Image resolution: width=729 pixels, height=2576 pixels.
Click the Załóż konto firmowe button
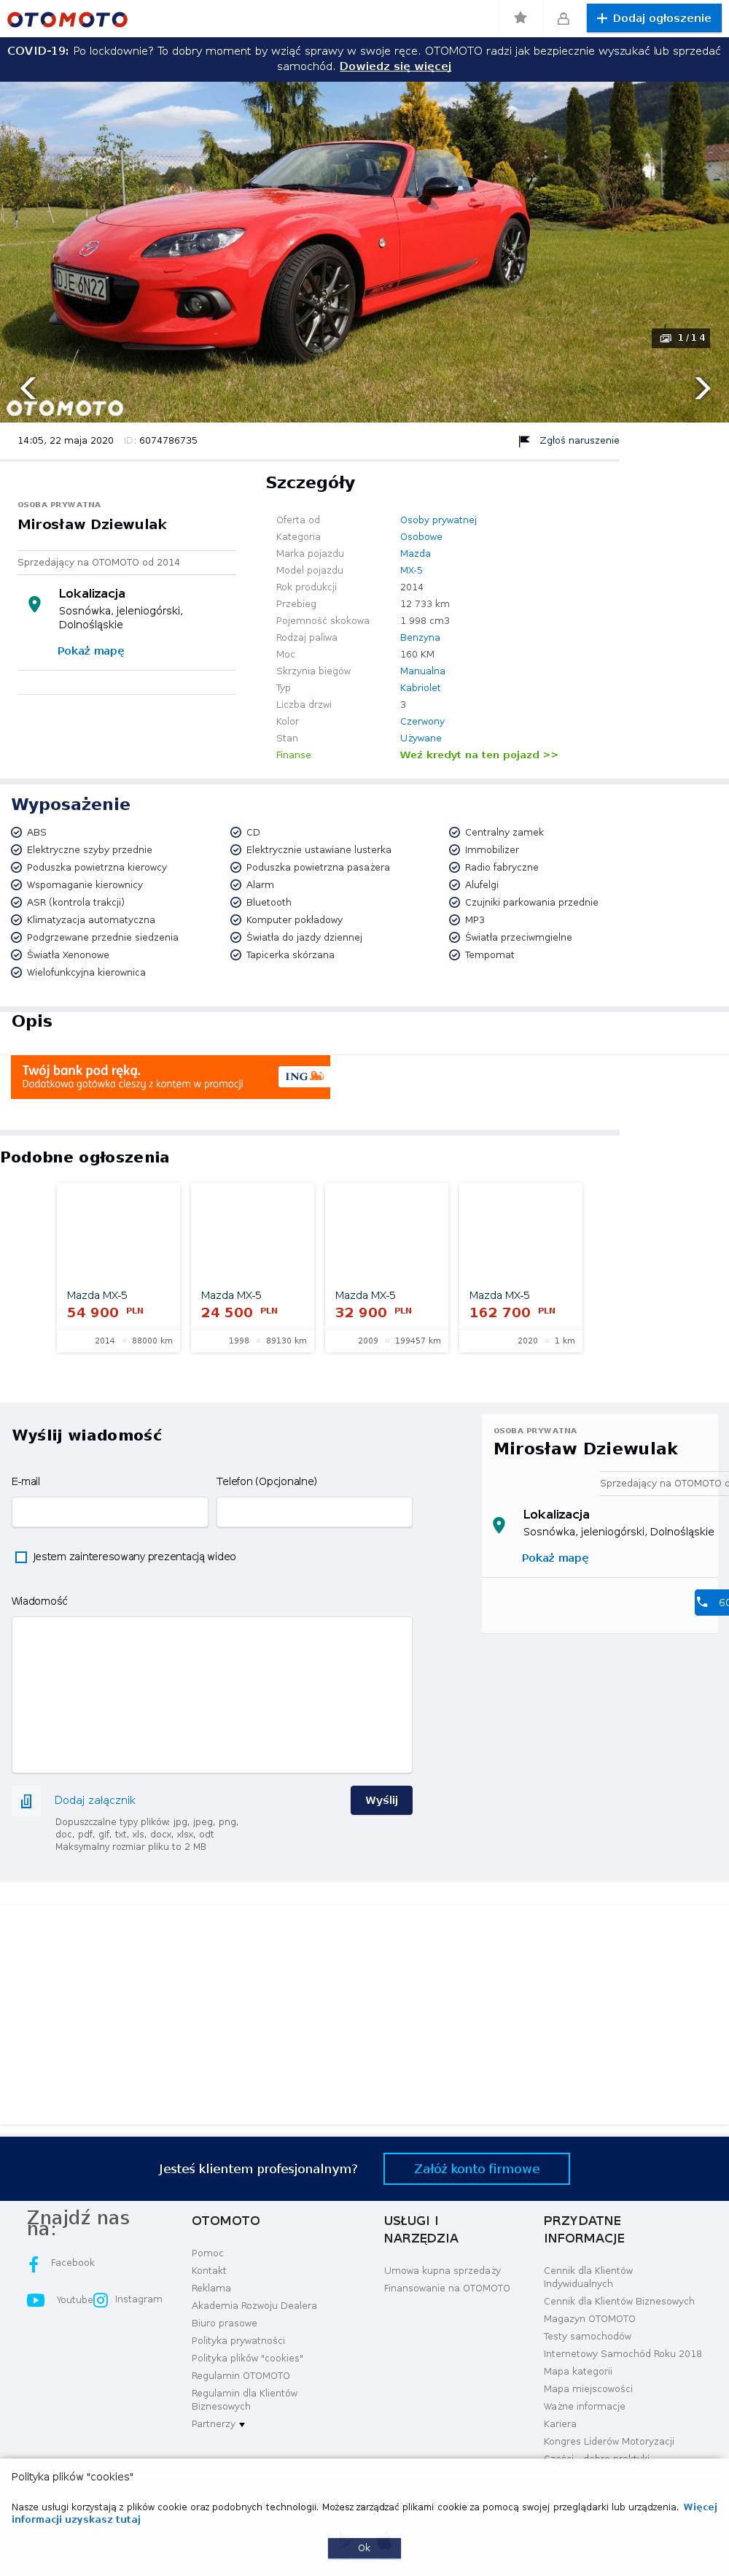pos(476,2169)
